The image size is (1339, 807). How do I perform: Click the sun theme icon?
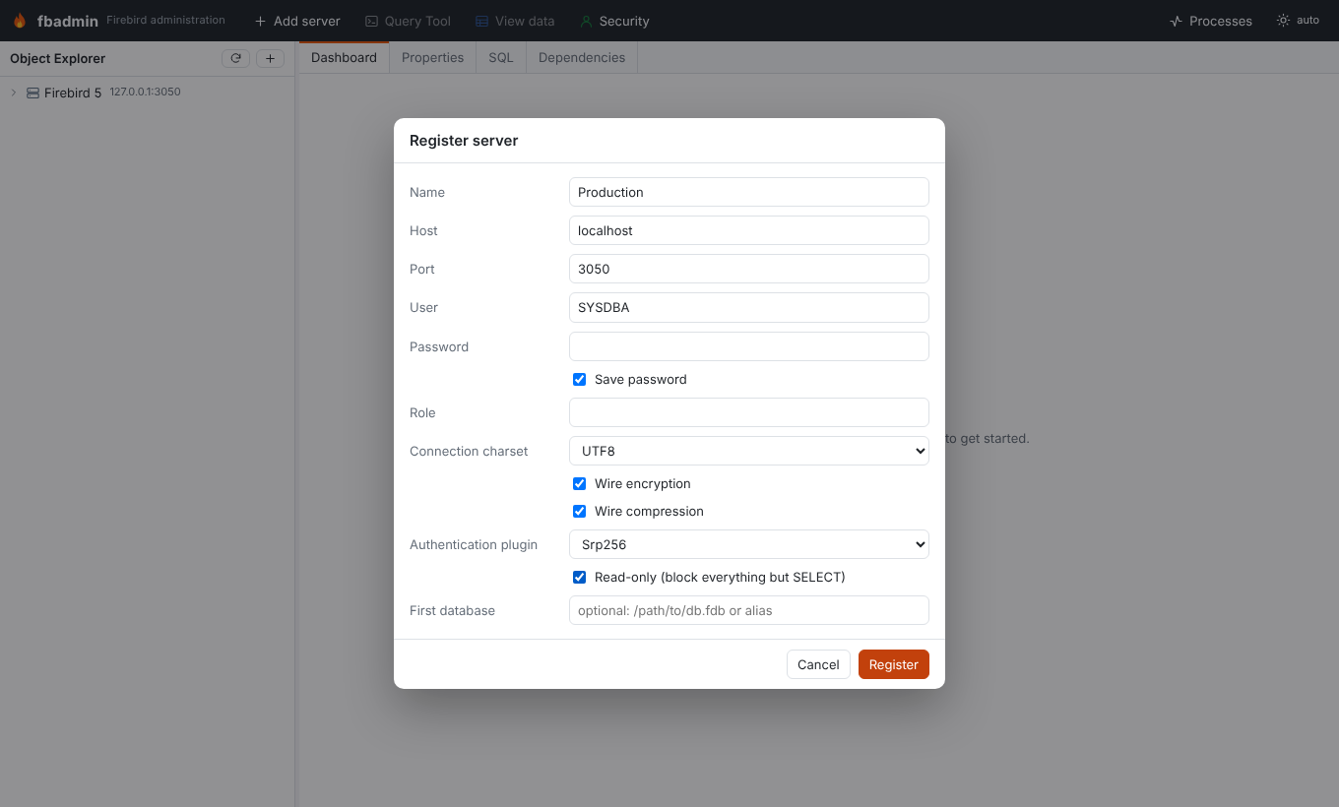[1283, 20]
